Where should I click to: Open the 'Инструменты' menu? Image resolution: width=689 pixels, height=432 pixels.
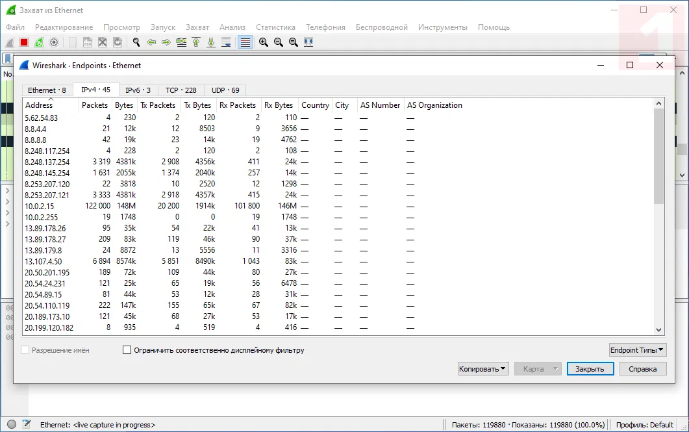442,27
